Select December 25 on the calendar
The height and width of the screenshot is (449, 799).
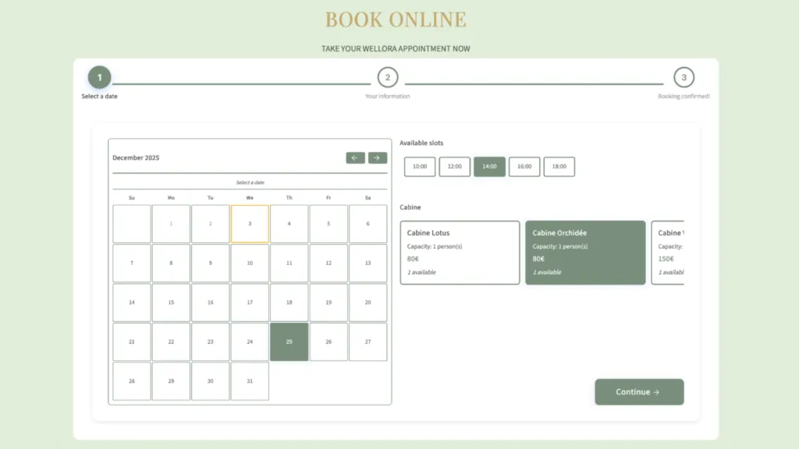(289, 341)
